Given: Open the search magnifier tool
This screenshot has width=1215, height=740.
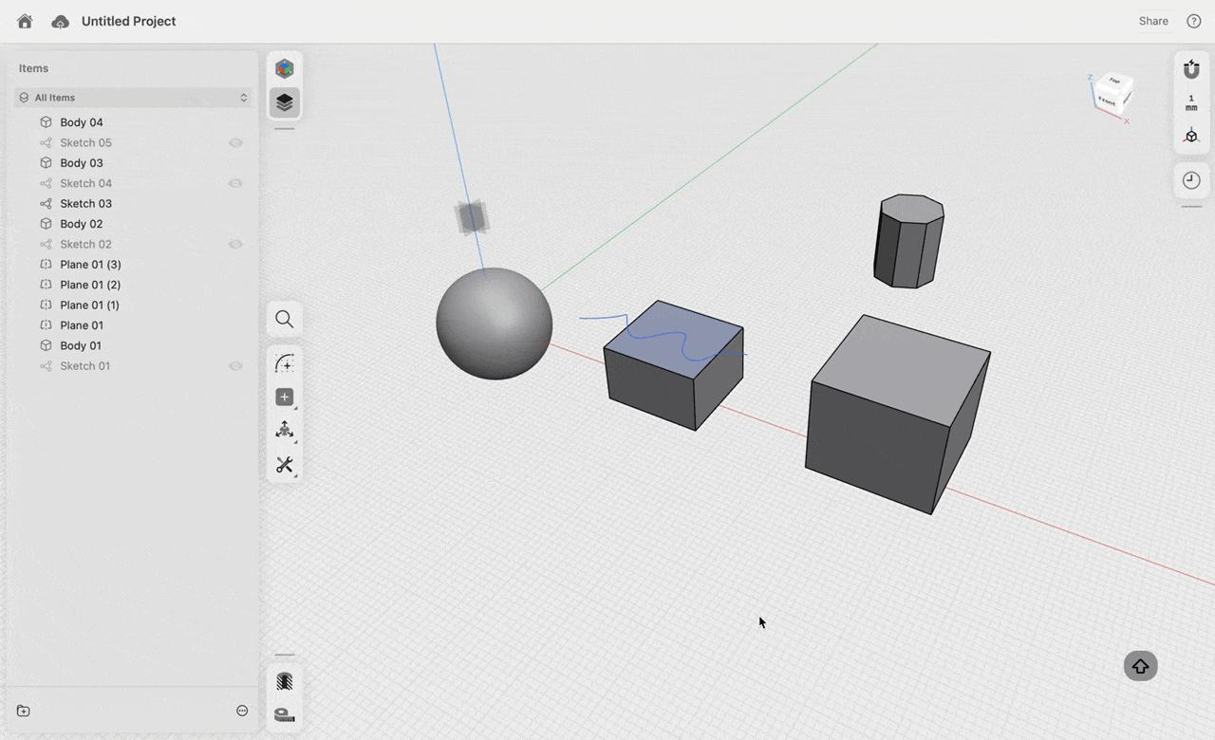Looking at the screenshot, I should [284, 319].
